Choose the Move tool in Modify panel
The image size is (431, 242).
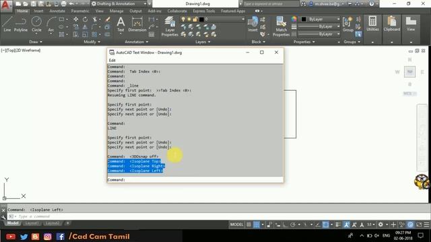click(75, 19)
